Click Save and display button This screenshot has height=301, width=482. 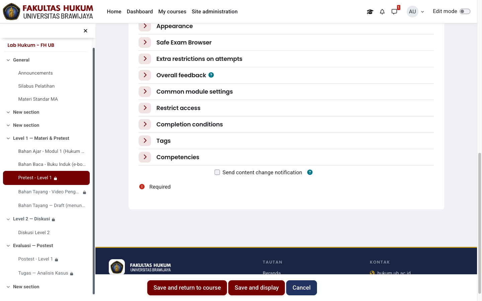(257, 288)
